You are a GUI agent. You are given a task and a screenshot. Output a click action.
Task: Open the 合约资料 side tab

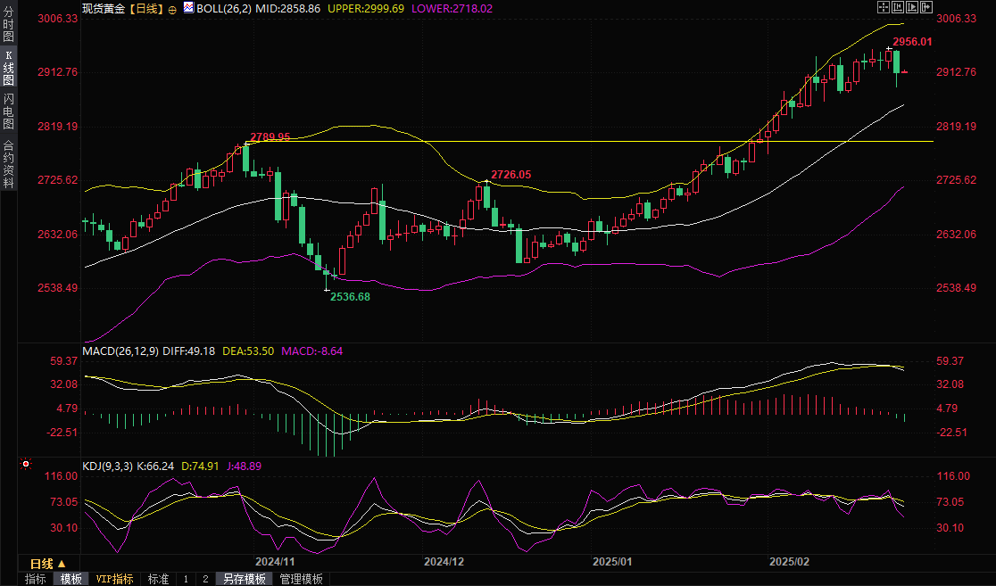pyautogui.click(x=8, y=164)
